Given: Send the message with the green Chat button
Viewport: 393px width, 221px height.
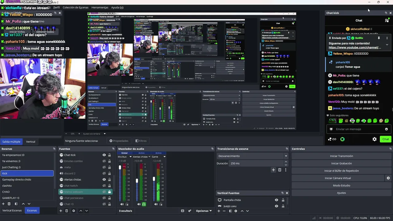Looking at the screenshot, I should pos(386,139).
